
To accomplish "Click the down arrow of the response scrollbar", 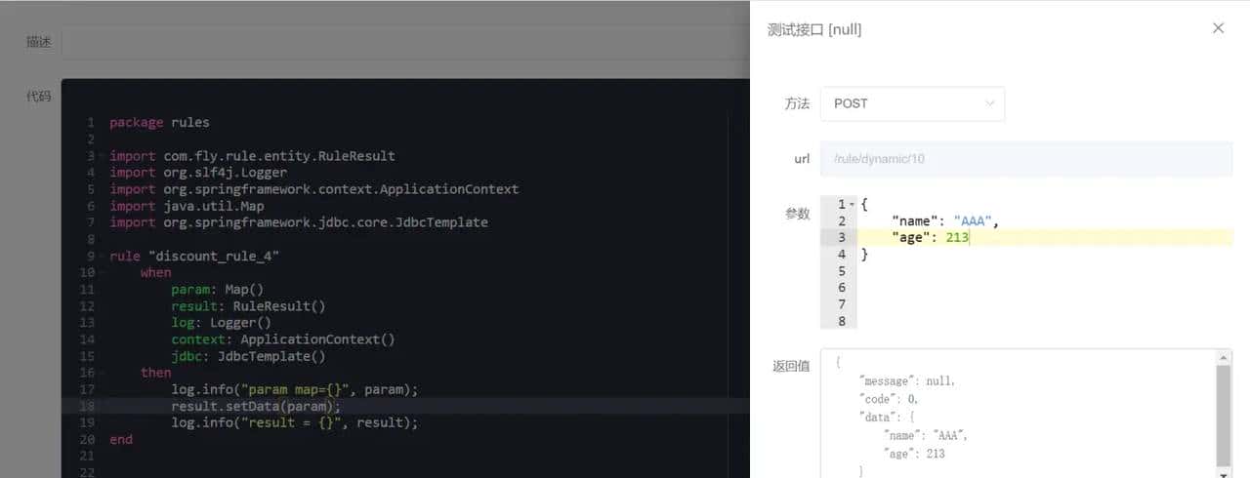I will click(x=1224, y=472).
